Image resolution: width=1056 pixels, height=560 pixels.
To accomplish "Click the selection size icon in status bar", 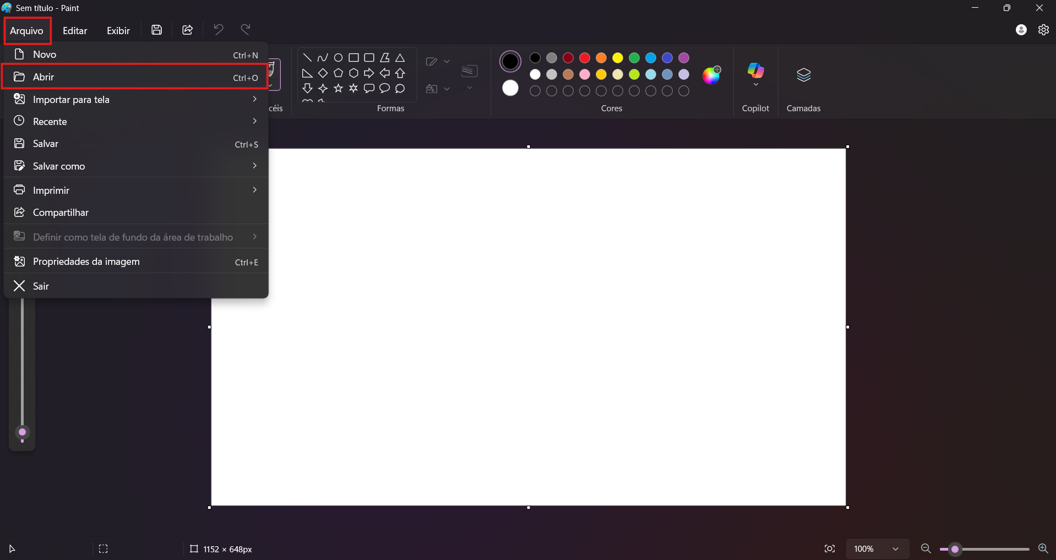I will pos(103,549).
